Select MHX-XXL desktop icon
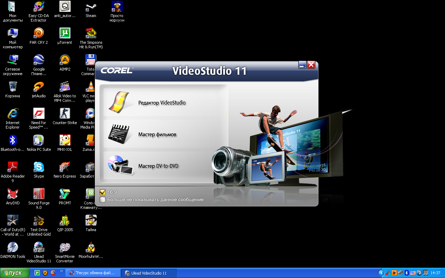The image size is (445, 278). 65,143
